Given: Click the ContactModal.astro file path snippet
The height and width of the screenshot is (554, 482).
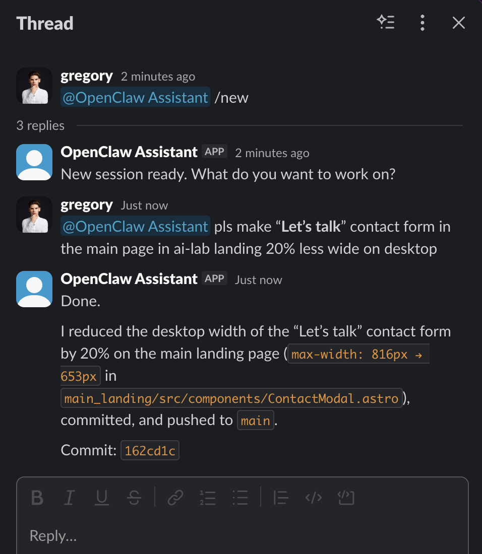Looking at the screenshot, I should tap(232, 398).
